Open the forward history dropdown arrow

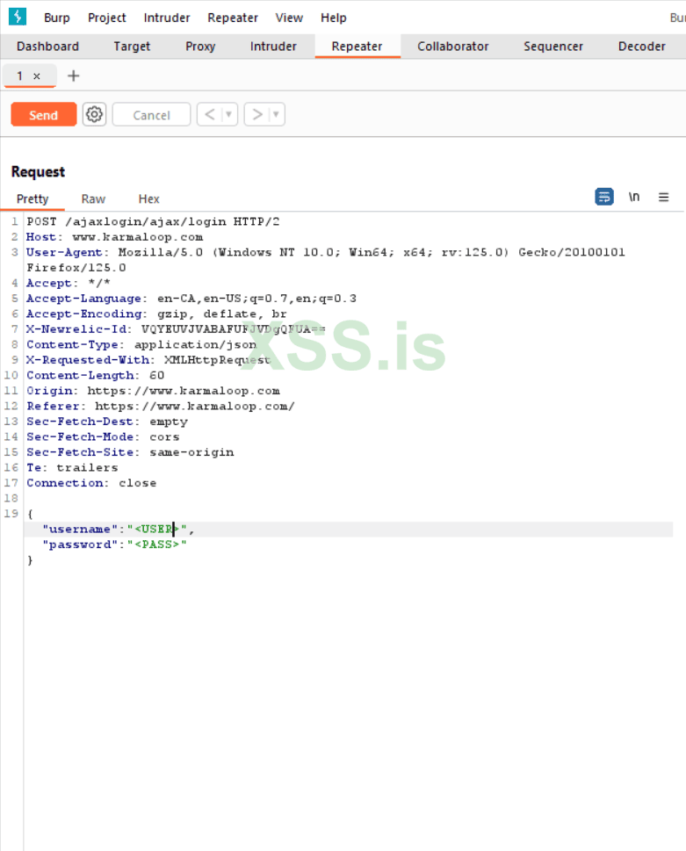click(x=276, y=114)
